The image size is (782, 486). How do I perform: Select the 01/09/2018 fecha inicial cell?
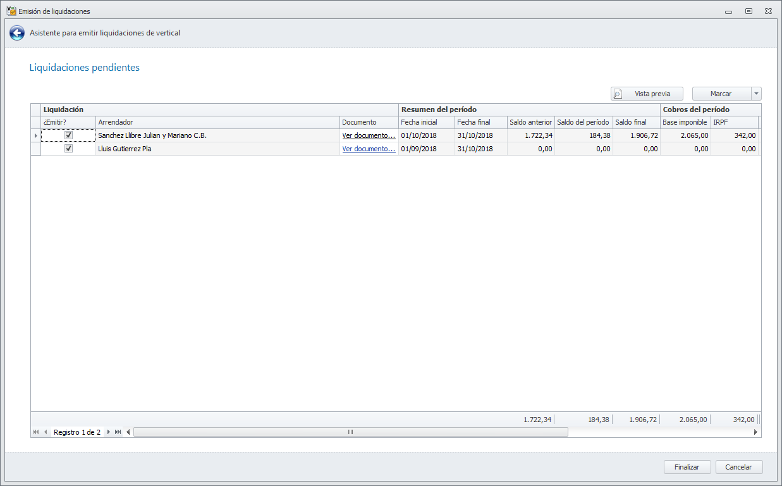coord(427,149)
